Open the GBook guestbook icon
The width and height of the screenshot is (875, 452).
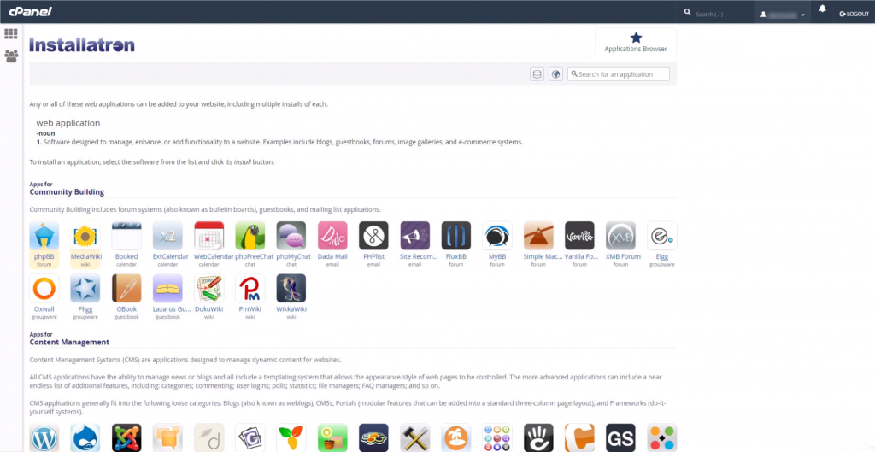[x=126, y=288]
